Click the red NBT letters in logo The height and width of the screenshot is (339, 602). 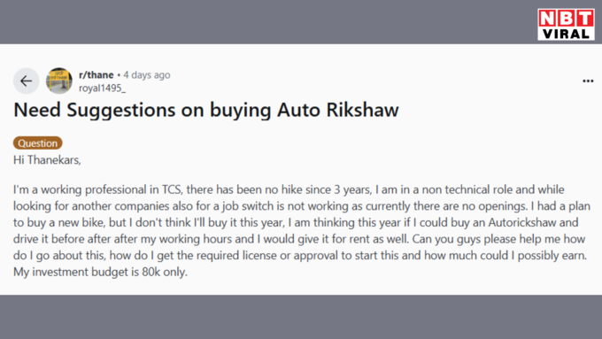pyautogui.click(x=566, y=19)
